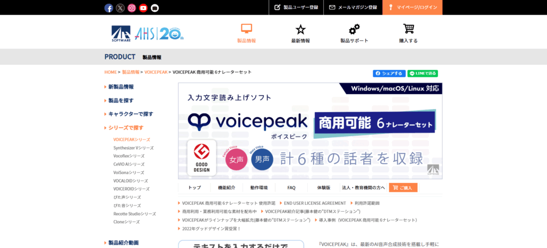Open Recotte Studioシリーズ in sidebar
Viewport: 547px width, 248px height.
(x=135, y=214)
